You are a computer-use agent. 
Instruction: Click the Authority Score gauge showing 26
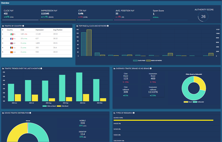[203, 17]
